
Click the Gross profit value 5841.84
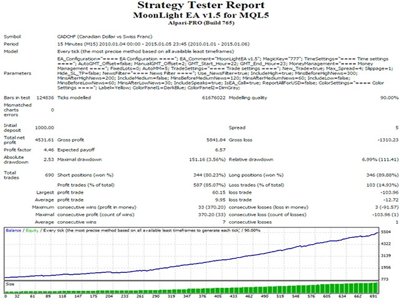tap(216, 140)
